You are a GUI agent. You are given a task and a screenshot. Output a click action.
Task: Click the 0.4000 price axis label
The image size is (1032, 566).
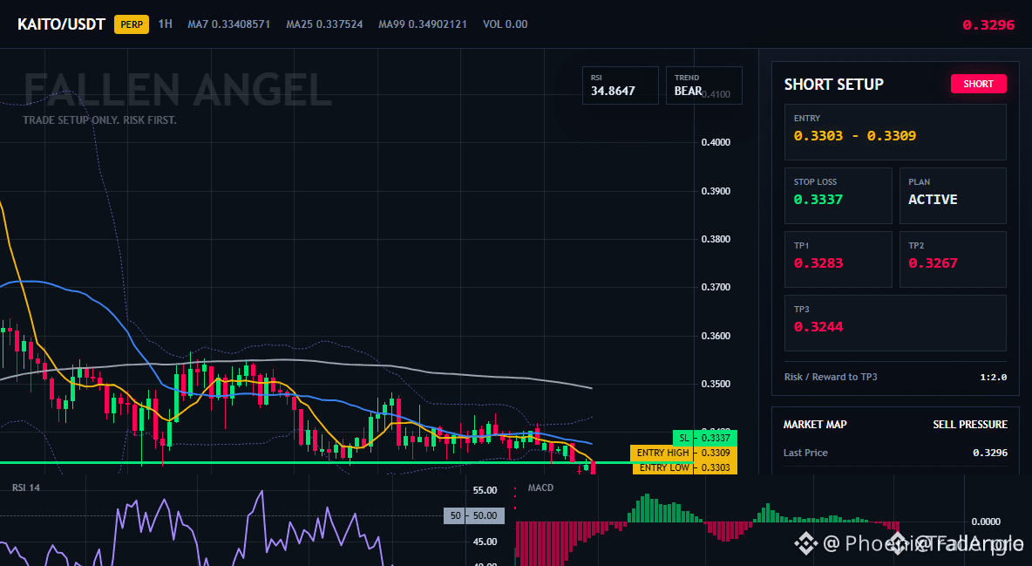coord(716,142)
